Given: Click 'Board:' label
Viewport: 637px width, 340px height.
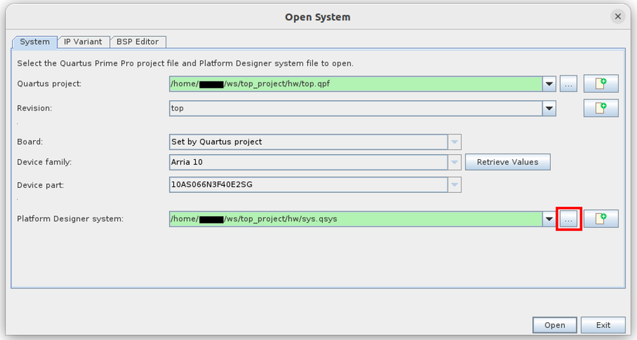Looking at the screenshot, I should click(30, 142).
